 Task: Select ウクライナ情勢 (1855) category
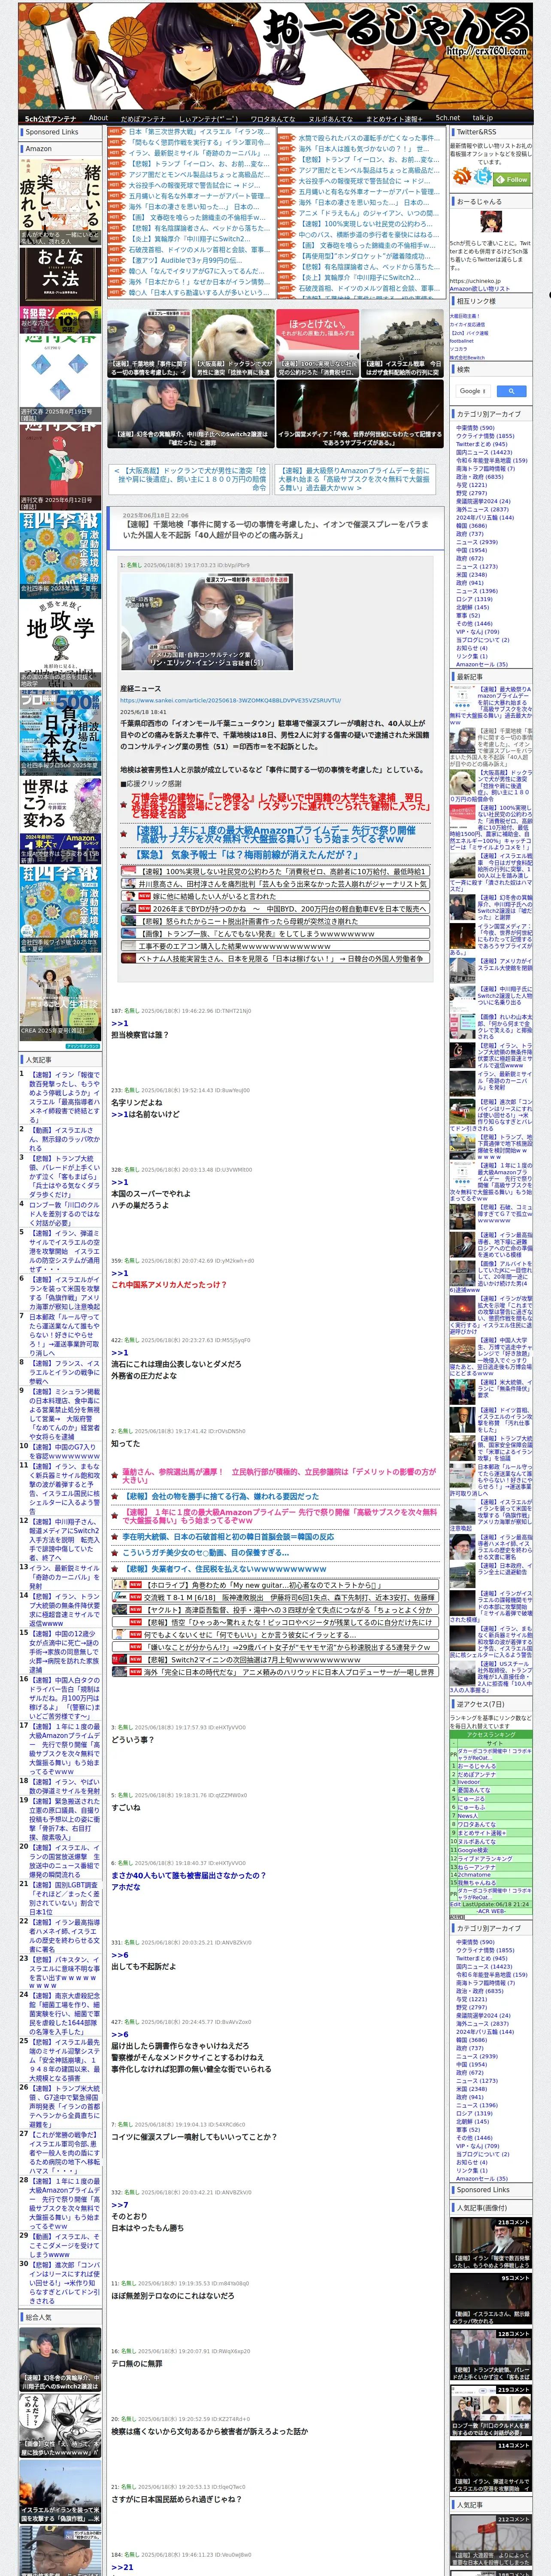click(x=485, y=436)
